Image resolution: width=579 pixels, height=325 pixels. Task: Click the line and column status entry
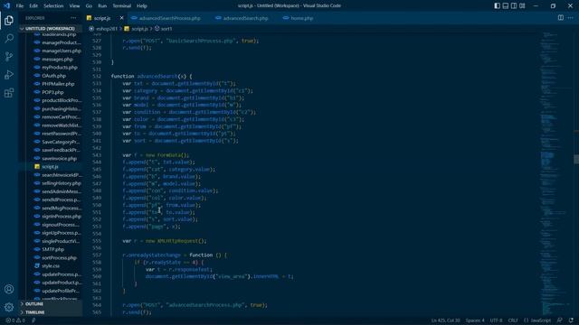[x=445, y=320]
